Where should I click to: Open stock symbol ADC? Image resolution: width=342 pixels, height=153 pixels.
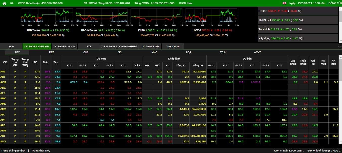pos(3,88)
